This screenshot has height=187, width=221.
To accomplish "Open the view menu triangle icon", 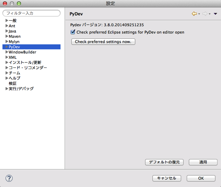I will click(x=215, y=14).
